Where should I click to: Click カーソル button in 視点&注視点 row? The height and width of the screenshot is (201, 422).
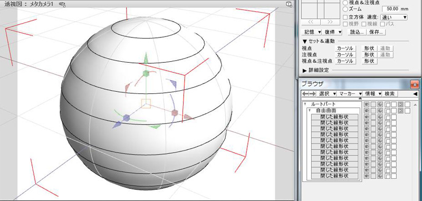(345, 61)
